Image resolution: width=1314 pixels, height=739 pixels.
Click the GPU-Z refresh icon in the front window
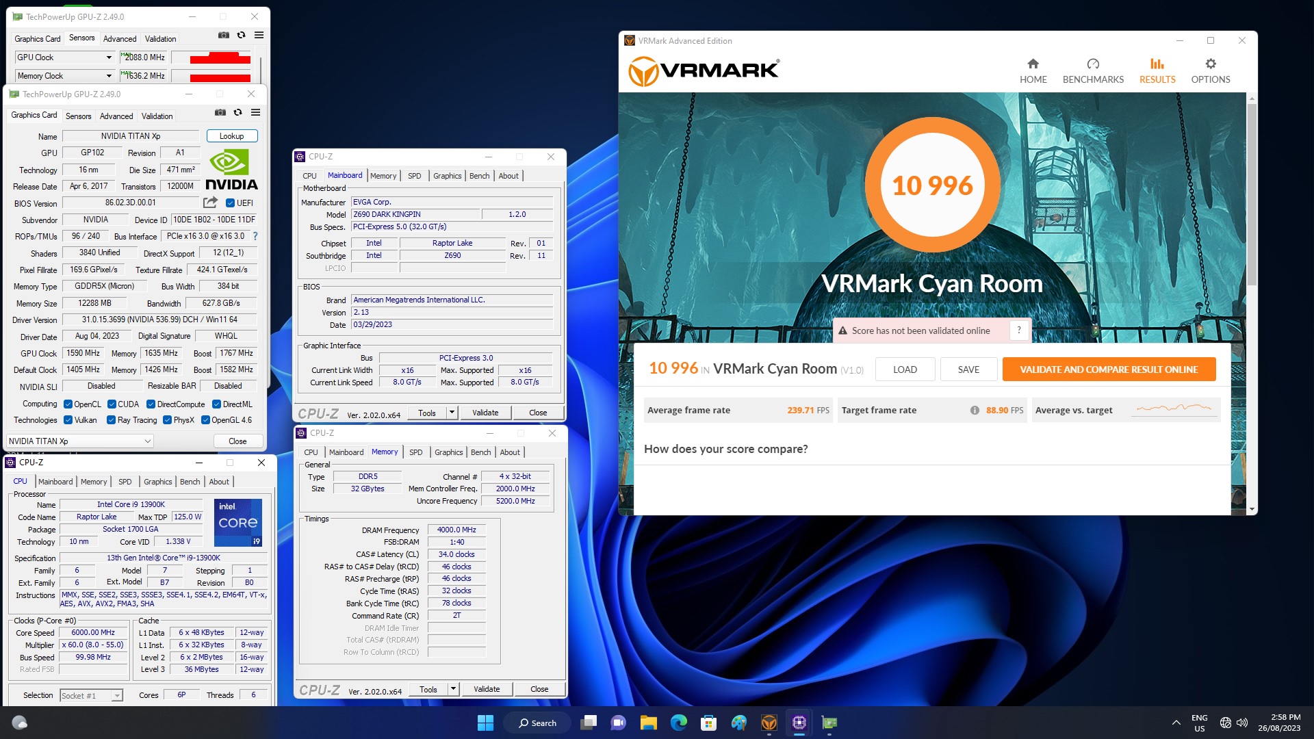point(237,112)
